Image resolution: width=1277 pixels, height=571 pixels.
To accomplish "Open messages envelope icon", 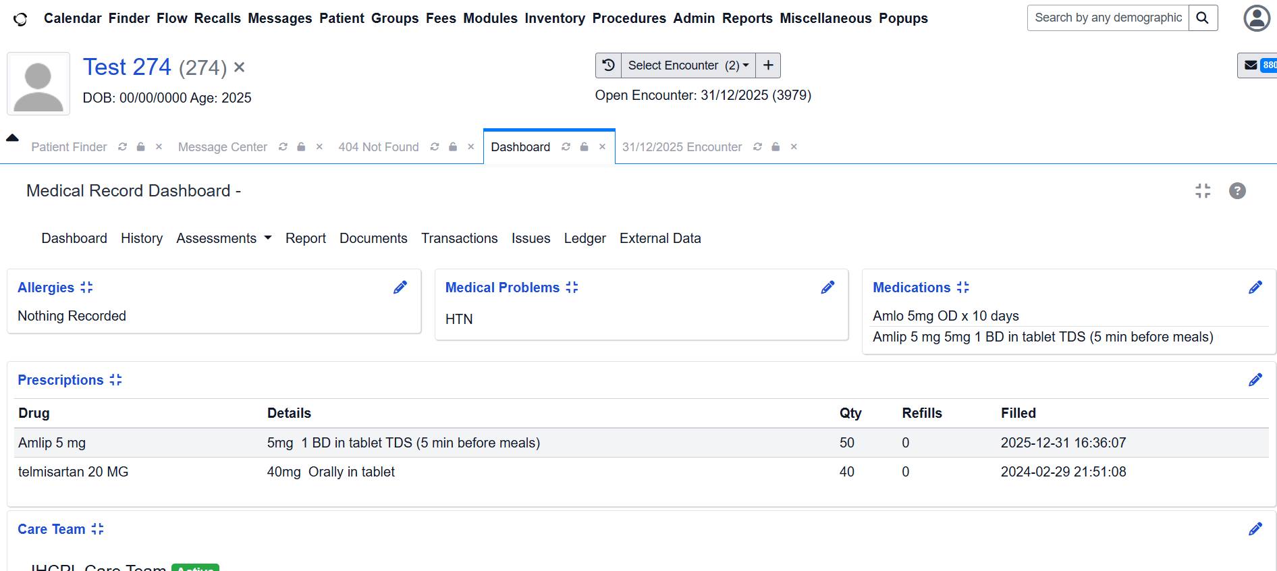I will click(x=1251, y=65).
